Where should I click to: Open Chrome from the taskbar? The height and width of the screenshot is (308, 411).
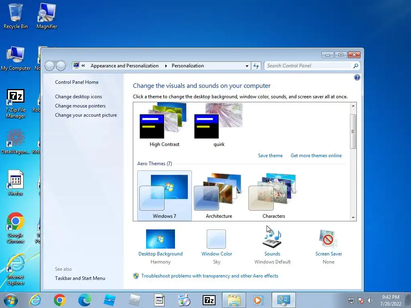[60, 300]
